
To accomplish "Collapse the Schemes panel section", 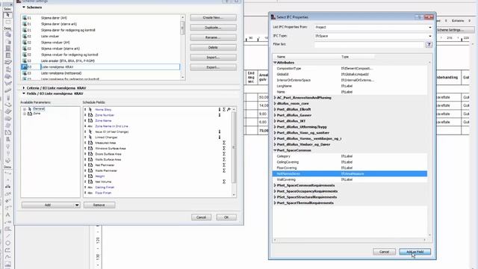I will click(x=24, y=7).
